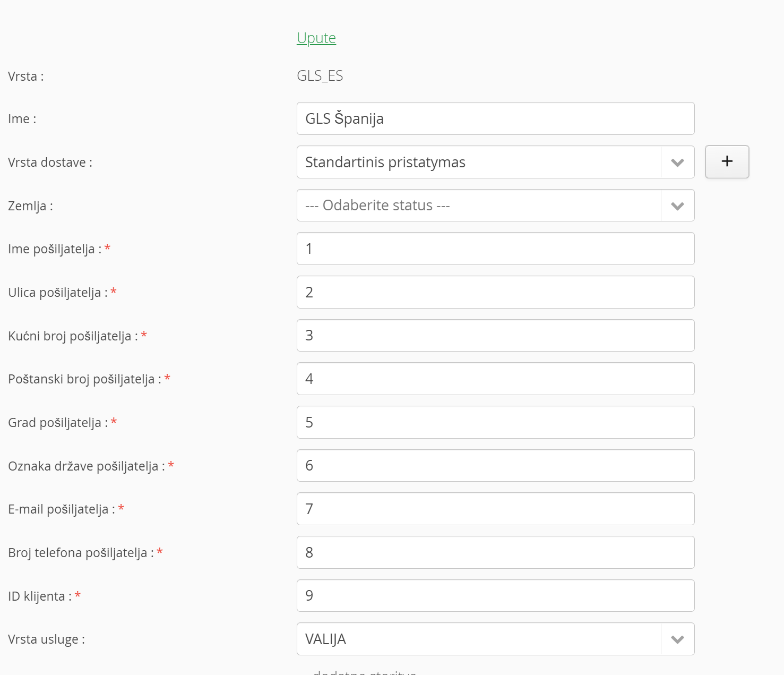Select the E-mail pošiljatelja input field
784x675 pixels.
click(x=495, y=509)
